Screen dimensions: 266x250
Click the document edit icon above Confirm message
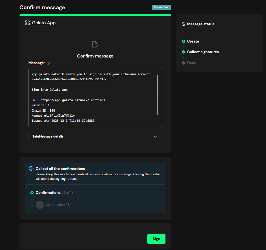click(x=95, y=44)
